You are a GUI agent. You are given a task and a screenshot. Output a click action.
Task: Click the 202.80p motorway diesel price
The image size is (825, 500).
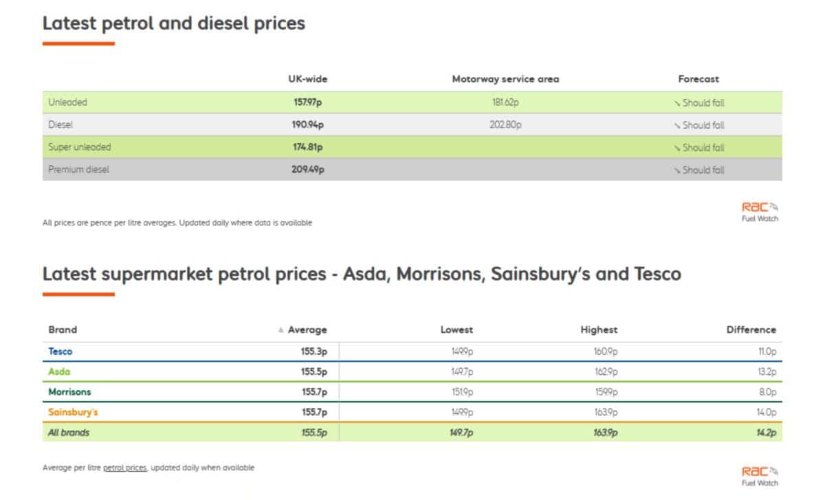(x=505, y=125)
